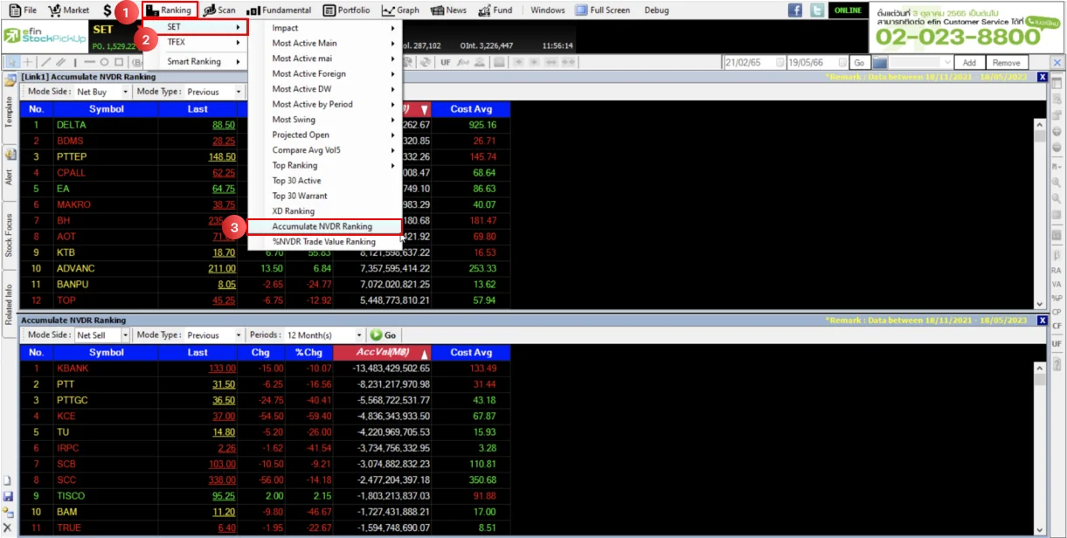The height and width of the screenshot is (538, 1067).
Task: Select the rectangle drawing tool
Action: [x=119, y=62]
